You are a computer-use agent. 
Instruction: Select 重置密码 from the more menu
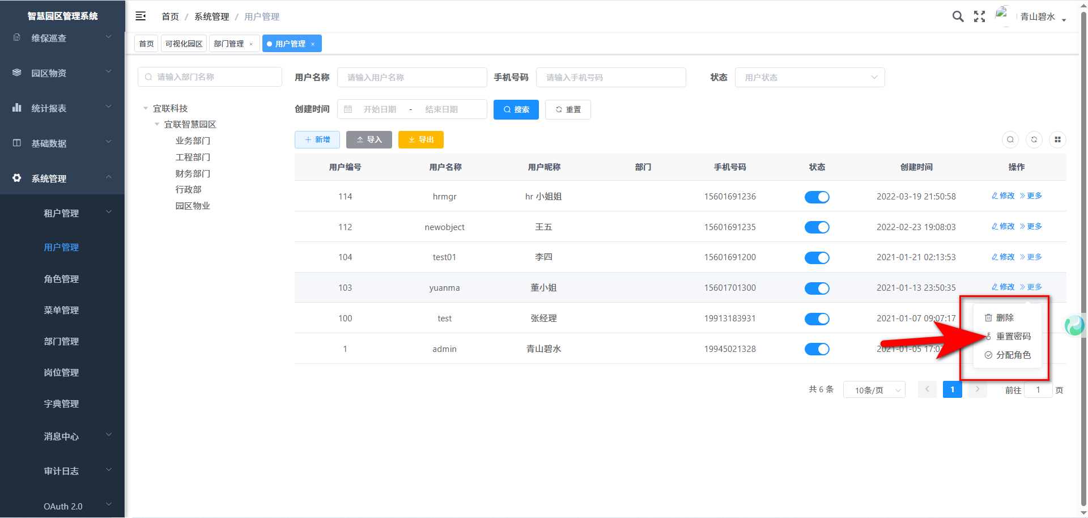coord(1013,337)
